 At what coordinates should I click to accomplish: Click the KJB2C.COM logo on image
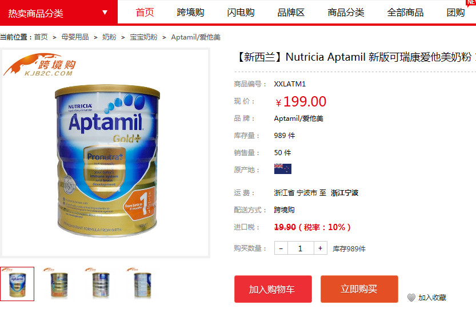click(40, 65)
